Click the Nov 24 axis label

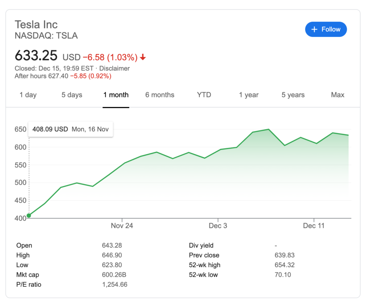122,226
